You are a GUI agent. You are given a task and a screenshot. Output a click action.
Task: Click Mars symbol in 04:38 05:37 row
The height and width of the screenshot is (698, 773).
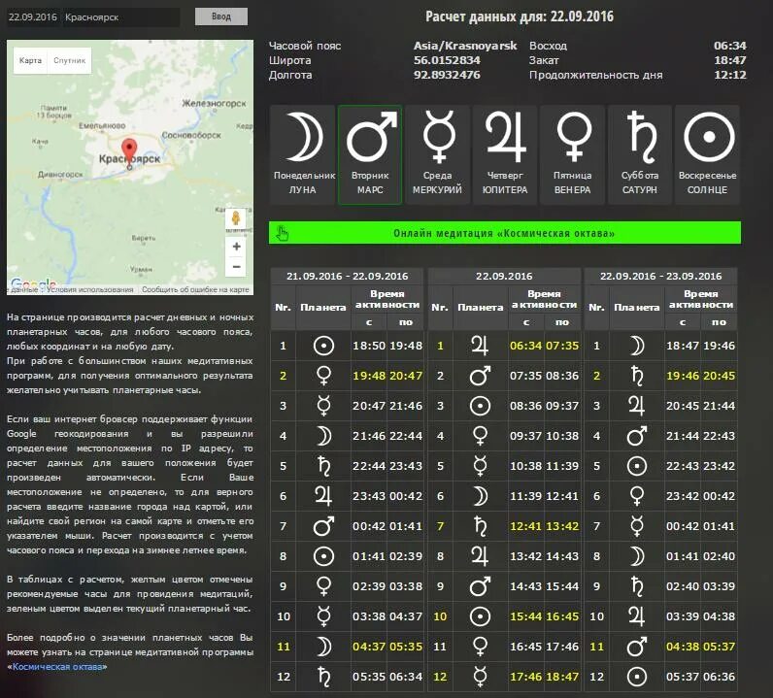[x=636, y=647]
